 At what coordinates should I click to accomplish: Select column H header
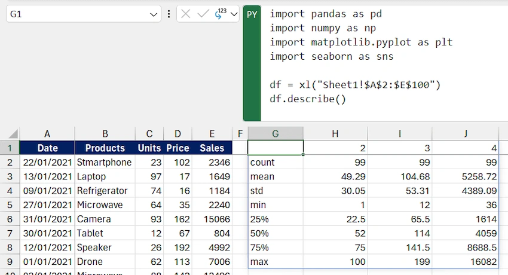pos(335,134)
